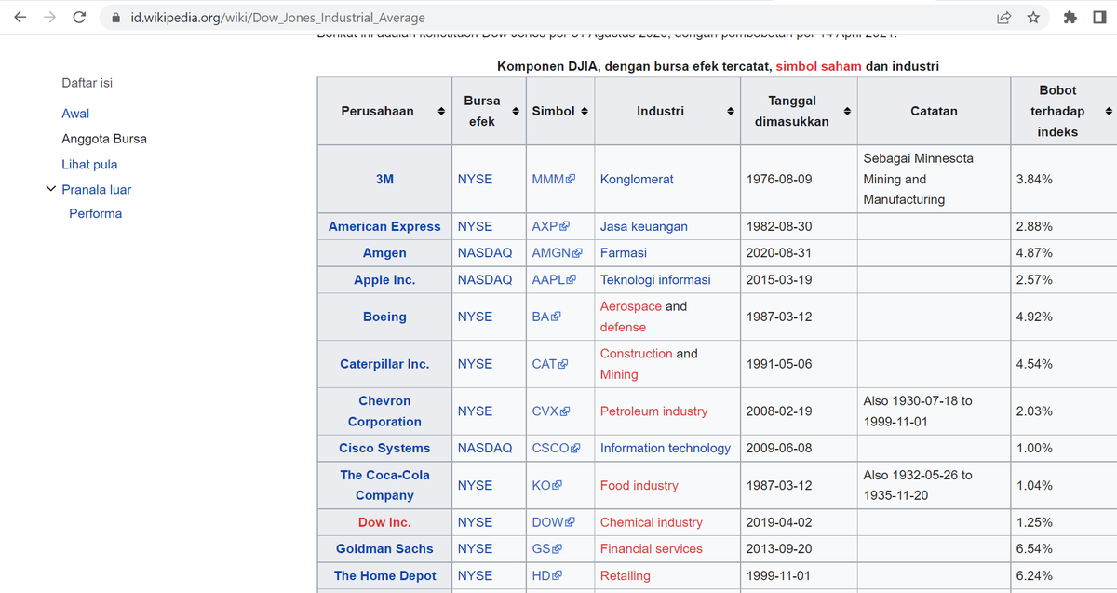1117x593 pixels.
Task: Open the Caterpillar Inc. article
Action: (x=384, y=365)
